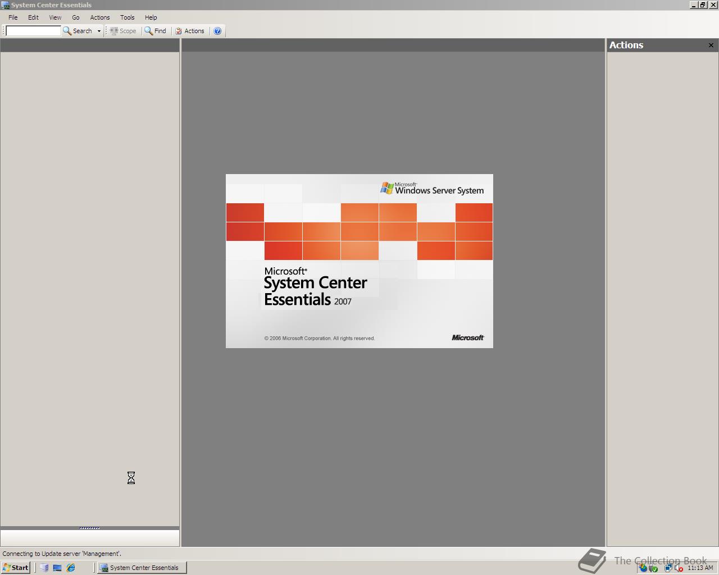Click the System Center Essentials title bar icon
The height and width of the screenshot is (575, 719).
(x=6, y=5)
